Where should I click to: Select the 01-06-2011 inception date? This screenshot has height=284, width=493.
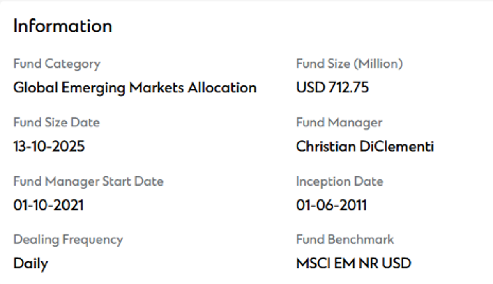pos(331,205)
